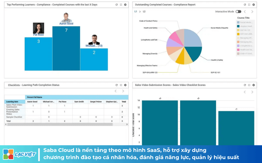The width and height of the screenshot is (262, 163).
Task: Go to previous page in Checklists table
Action: click(x=115, y=91)
